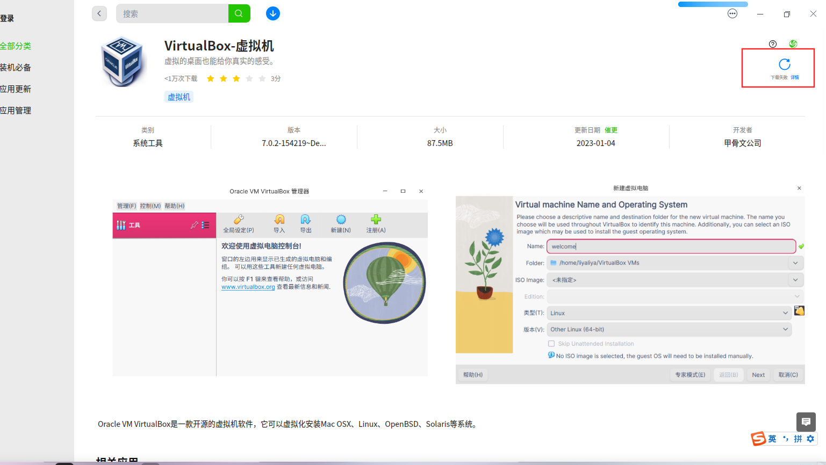Select 全部分类 in the sidebar
This screenshot has width=826, height=465.
(x=16, y=46)
